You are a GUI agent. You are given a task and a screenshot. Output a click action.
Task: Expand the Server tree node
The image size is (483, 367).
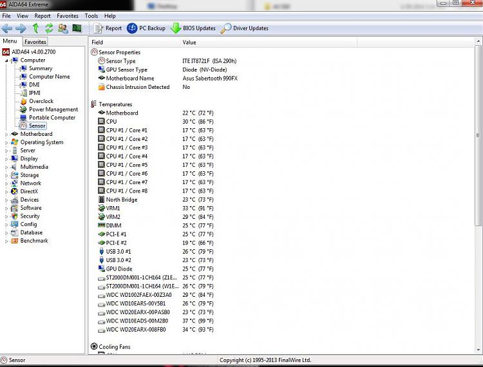pos(6,151)
